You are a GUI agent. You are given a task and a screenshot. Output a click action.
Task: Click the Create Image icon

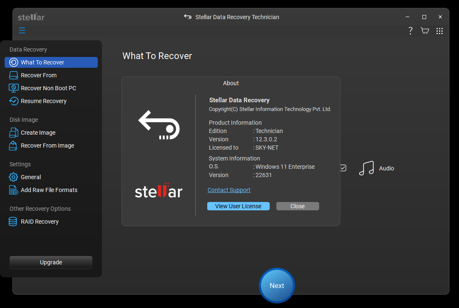tap(13, 133)
